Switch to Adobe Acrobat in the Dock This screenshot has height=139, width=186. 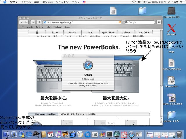124,134
